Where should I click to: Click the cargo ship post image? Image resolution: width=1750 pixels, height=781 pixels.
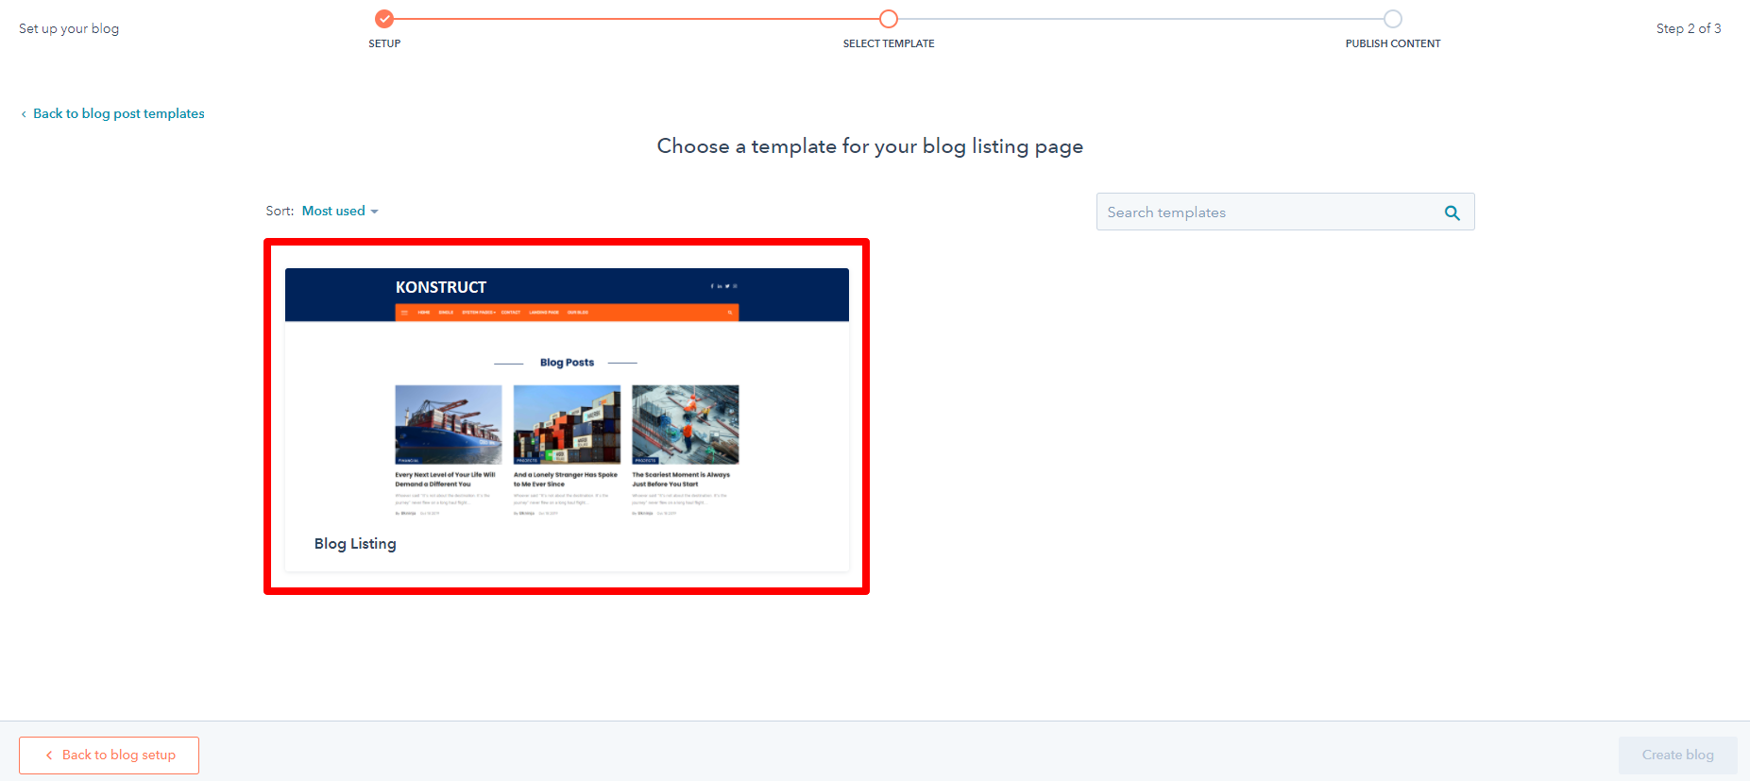point(449,424)
